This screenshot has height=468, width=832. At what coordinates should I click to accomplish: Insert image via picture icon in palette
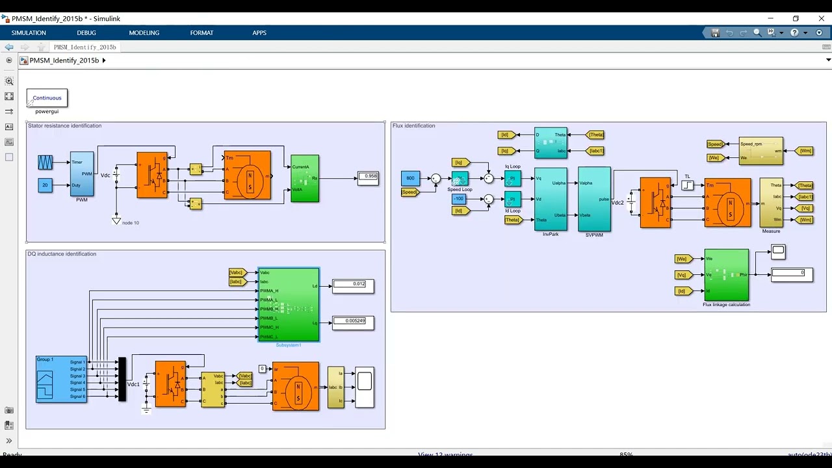click(x=9, y=142)
